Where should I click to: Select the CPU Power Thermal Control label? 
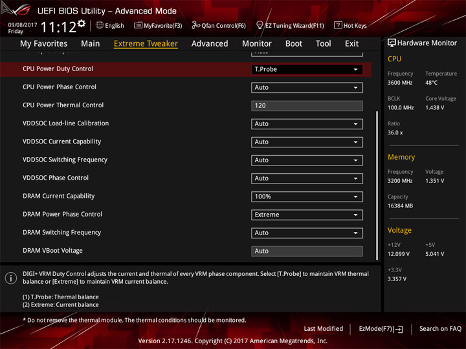click(x=63, y=105)
